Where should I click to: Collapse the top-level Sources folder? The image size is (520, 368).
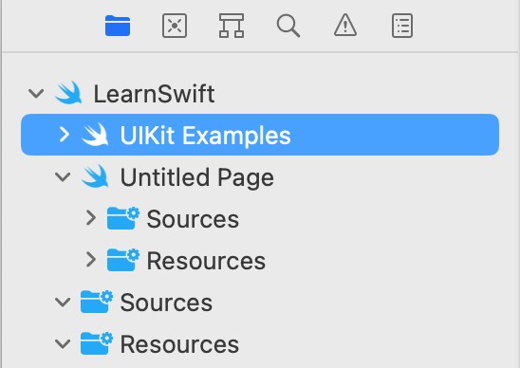pyautogui.click(x=63, y=303)
